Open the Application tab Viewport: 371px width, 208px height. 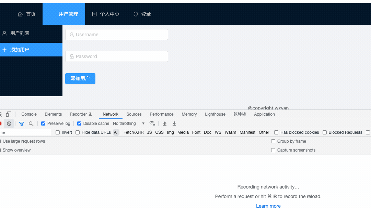(x=264, y=114)
